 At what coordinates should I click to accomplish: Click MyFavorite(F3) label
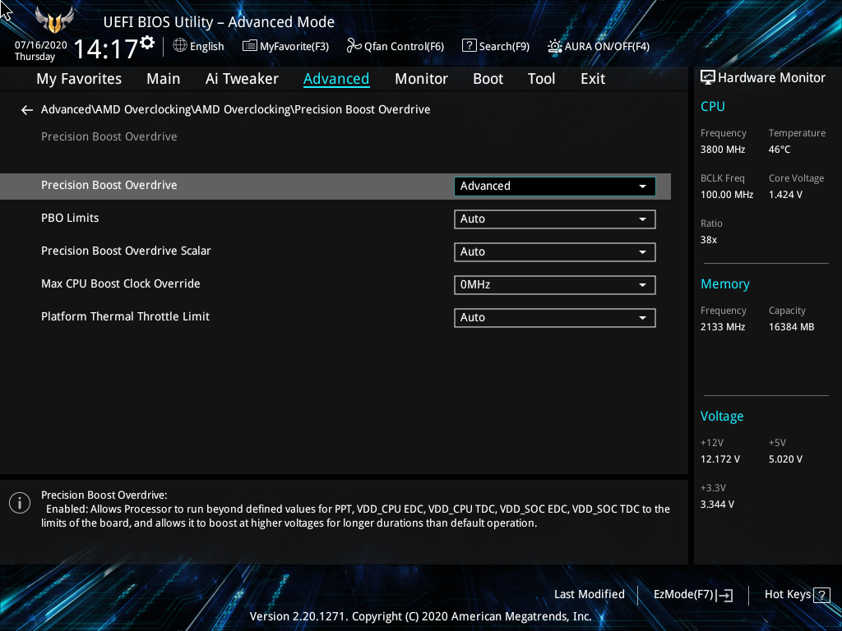tap(294, 47)
